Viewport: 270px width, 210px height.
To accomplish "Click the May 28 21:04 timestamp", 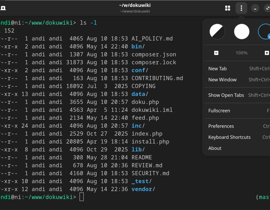I will point(107,157).
